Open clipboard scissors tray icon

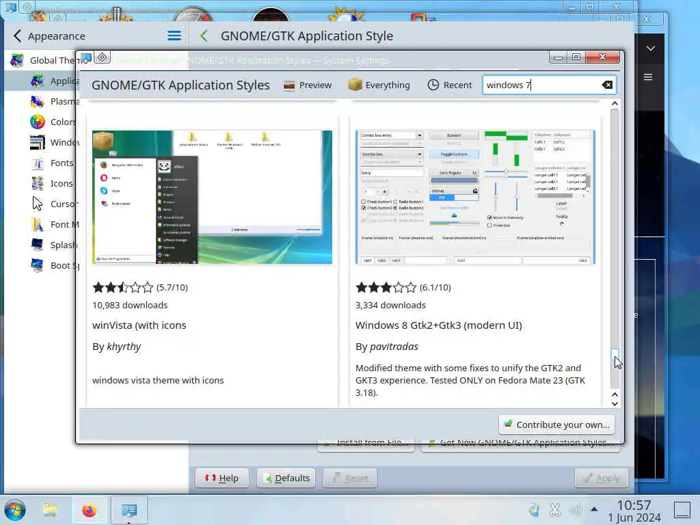point(555,509)
